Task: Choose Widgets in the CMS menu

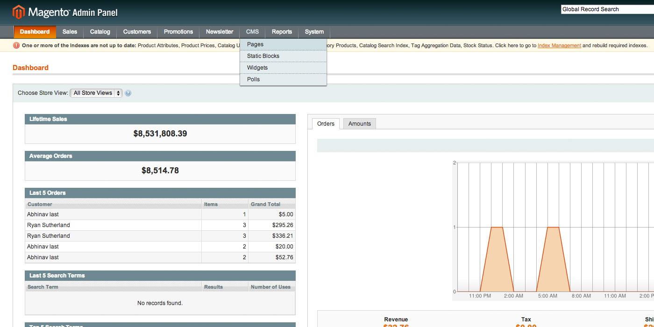Action: click(x=283, y=68)
